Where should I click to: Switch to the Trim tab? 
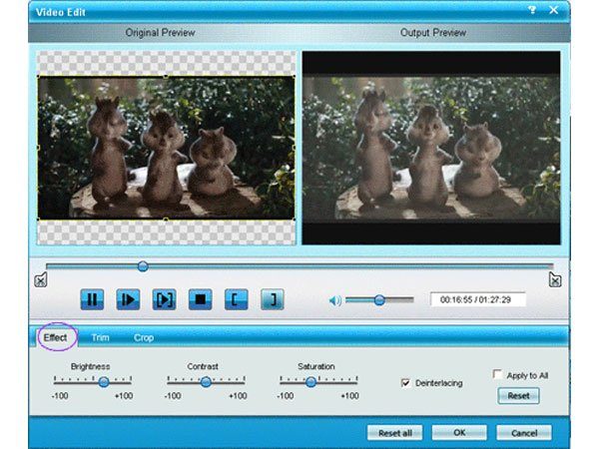(x=100, y=337)
